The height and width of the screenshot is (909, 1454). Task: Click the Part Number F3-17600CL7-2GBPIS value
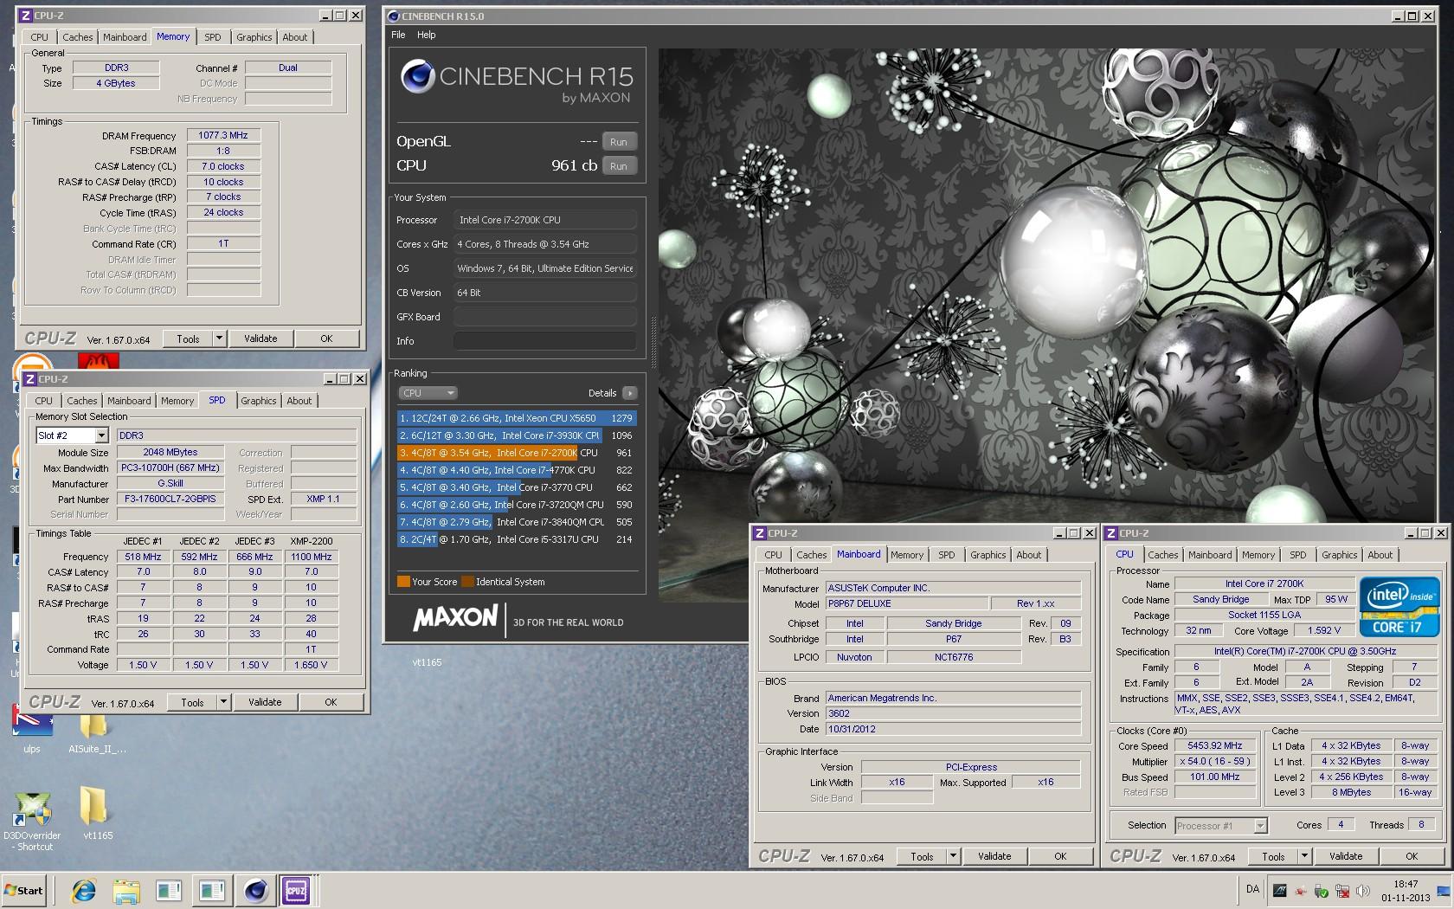pyautogui.click(x=170, y=499)
